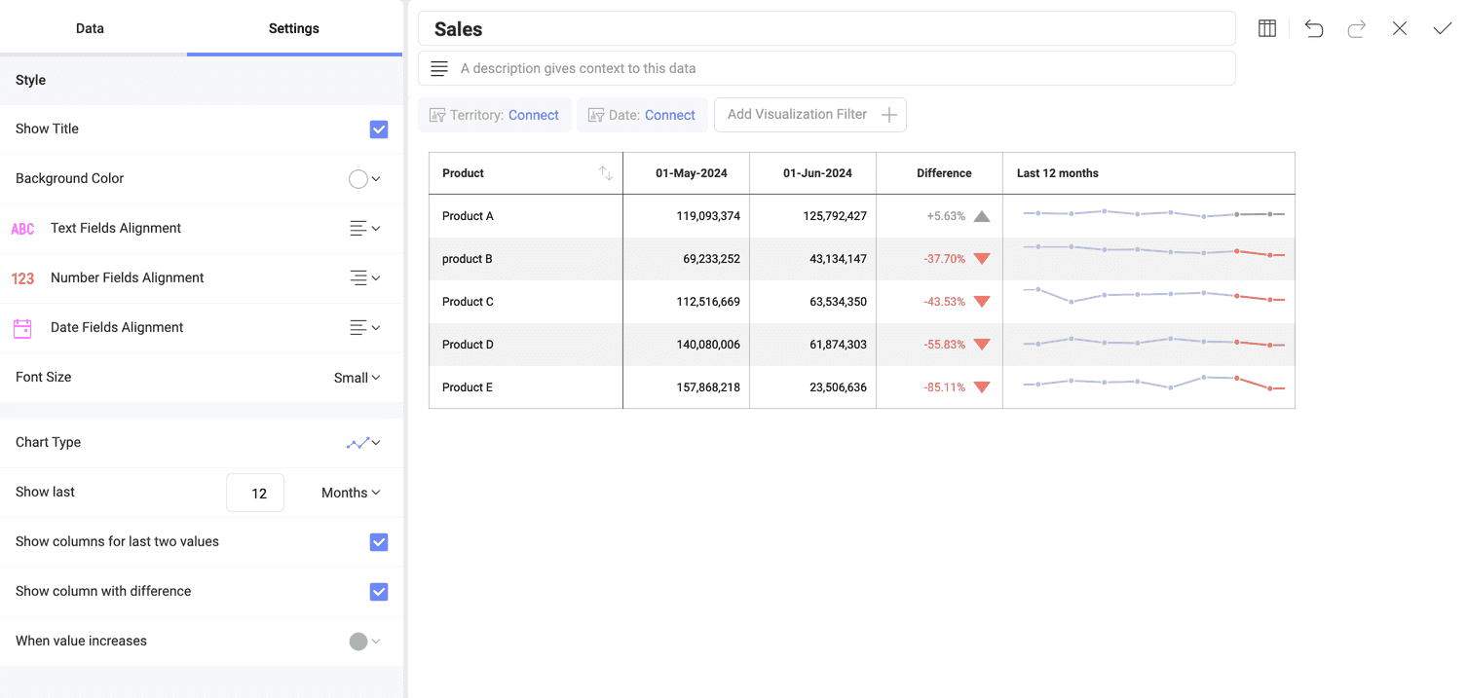This screenshot has height=698, width=1467.
Task: Click the +5.63% difference value
Action: [946, 216]
